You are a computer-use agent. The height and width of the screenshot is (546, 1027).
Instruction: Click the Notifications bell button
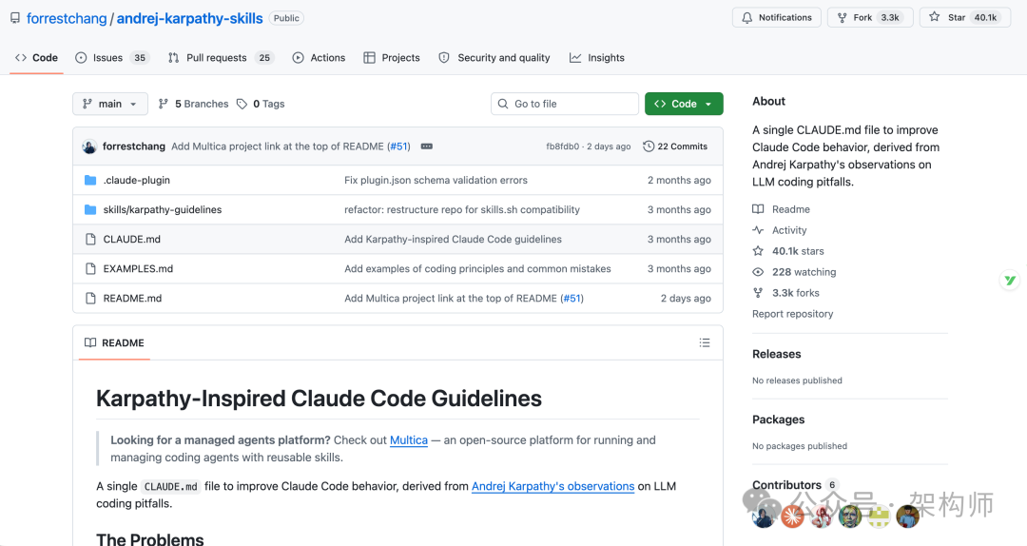[776, 18]
